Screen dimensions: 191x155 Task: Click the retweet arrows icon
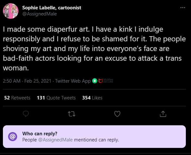[x=72, y=114]
